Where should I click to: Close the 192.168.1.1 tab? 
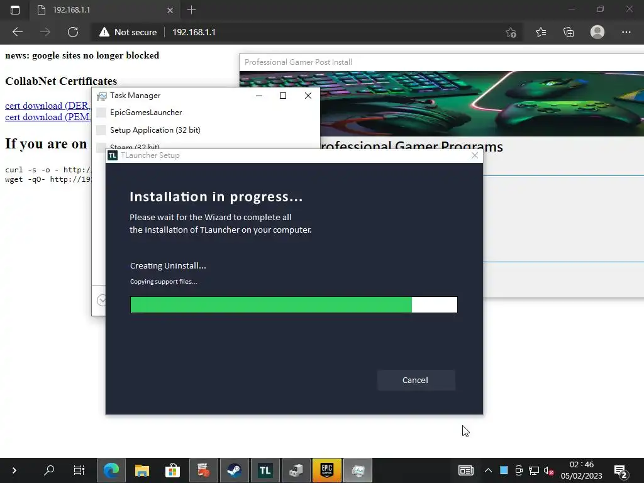tap(170, 10)
